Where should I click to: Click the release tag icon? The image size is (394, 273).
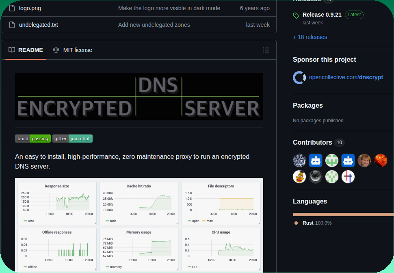pyautogui.click(x=296, y=15)
